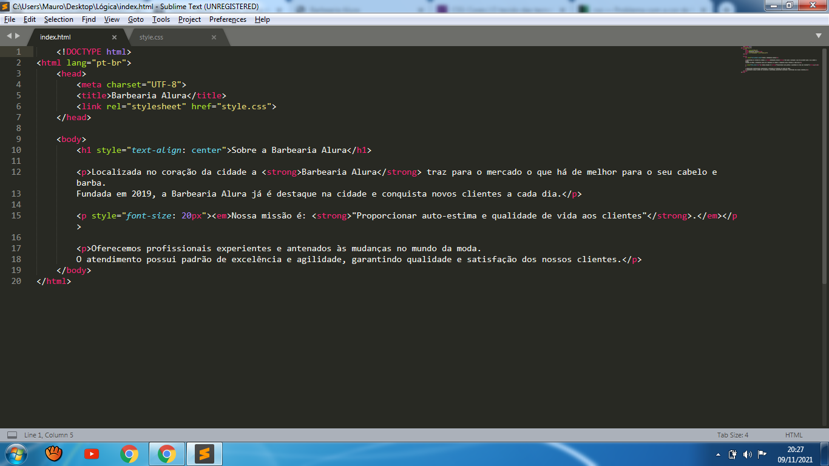
Task: Change the HTML syntax selector
Action: pos(794,435)
